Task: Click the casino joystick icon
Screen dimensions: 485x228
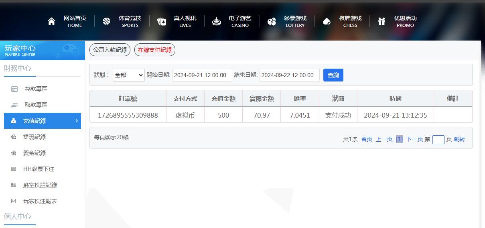Action: (216, 21)
